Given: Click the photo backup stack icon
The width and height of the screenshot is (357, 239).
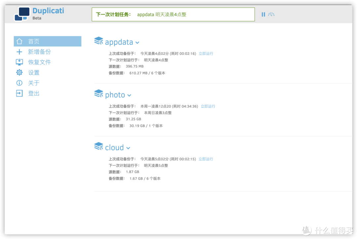Looking at the screenshot, I should click(x=99, y=93).
